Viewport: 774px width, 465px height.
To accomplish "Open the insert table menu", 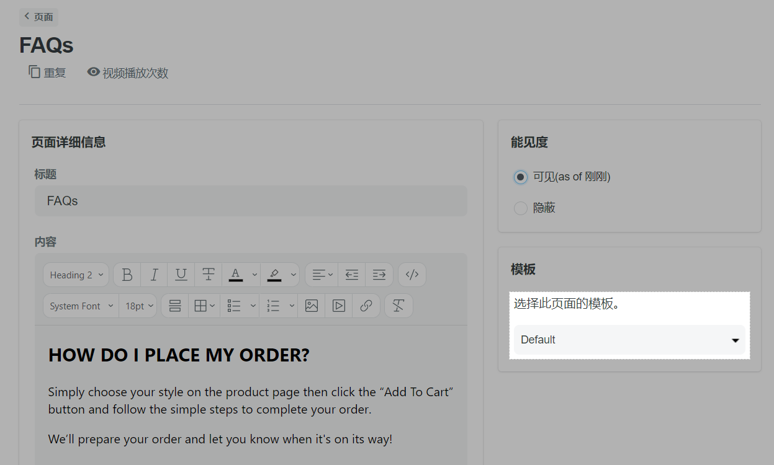I will (205, 306).
